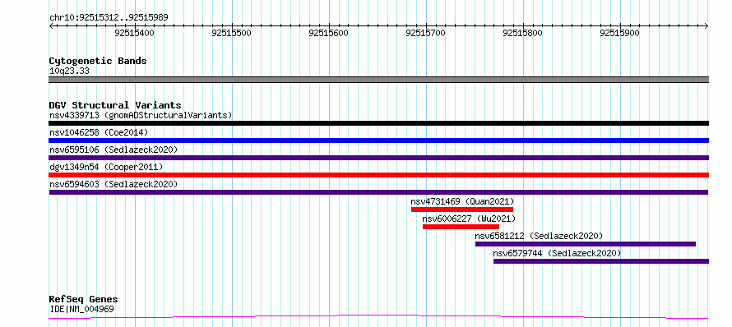Click ruler position 92515800

coord(523,33)
